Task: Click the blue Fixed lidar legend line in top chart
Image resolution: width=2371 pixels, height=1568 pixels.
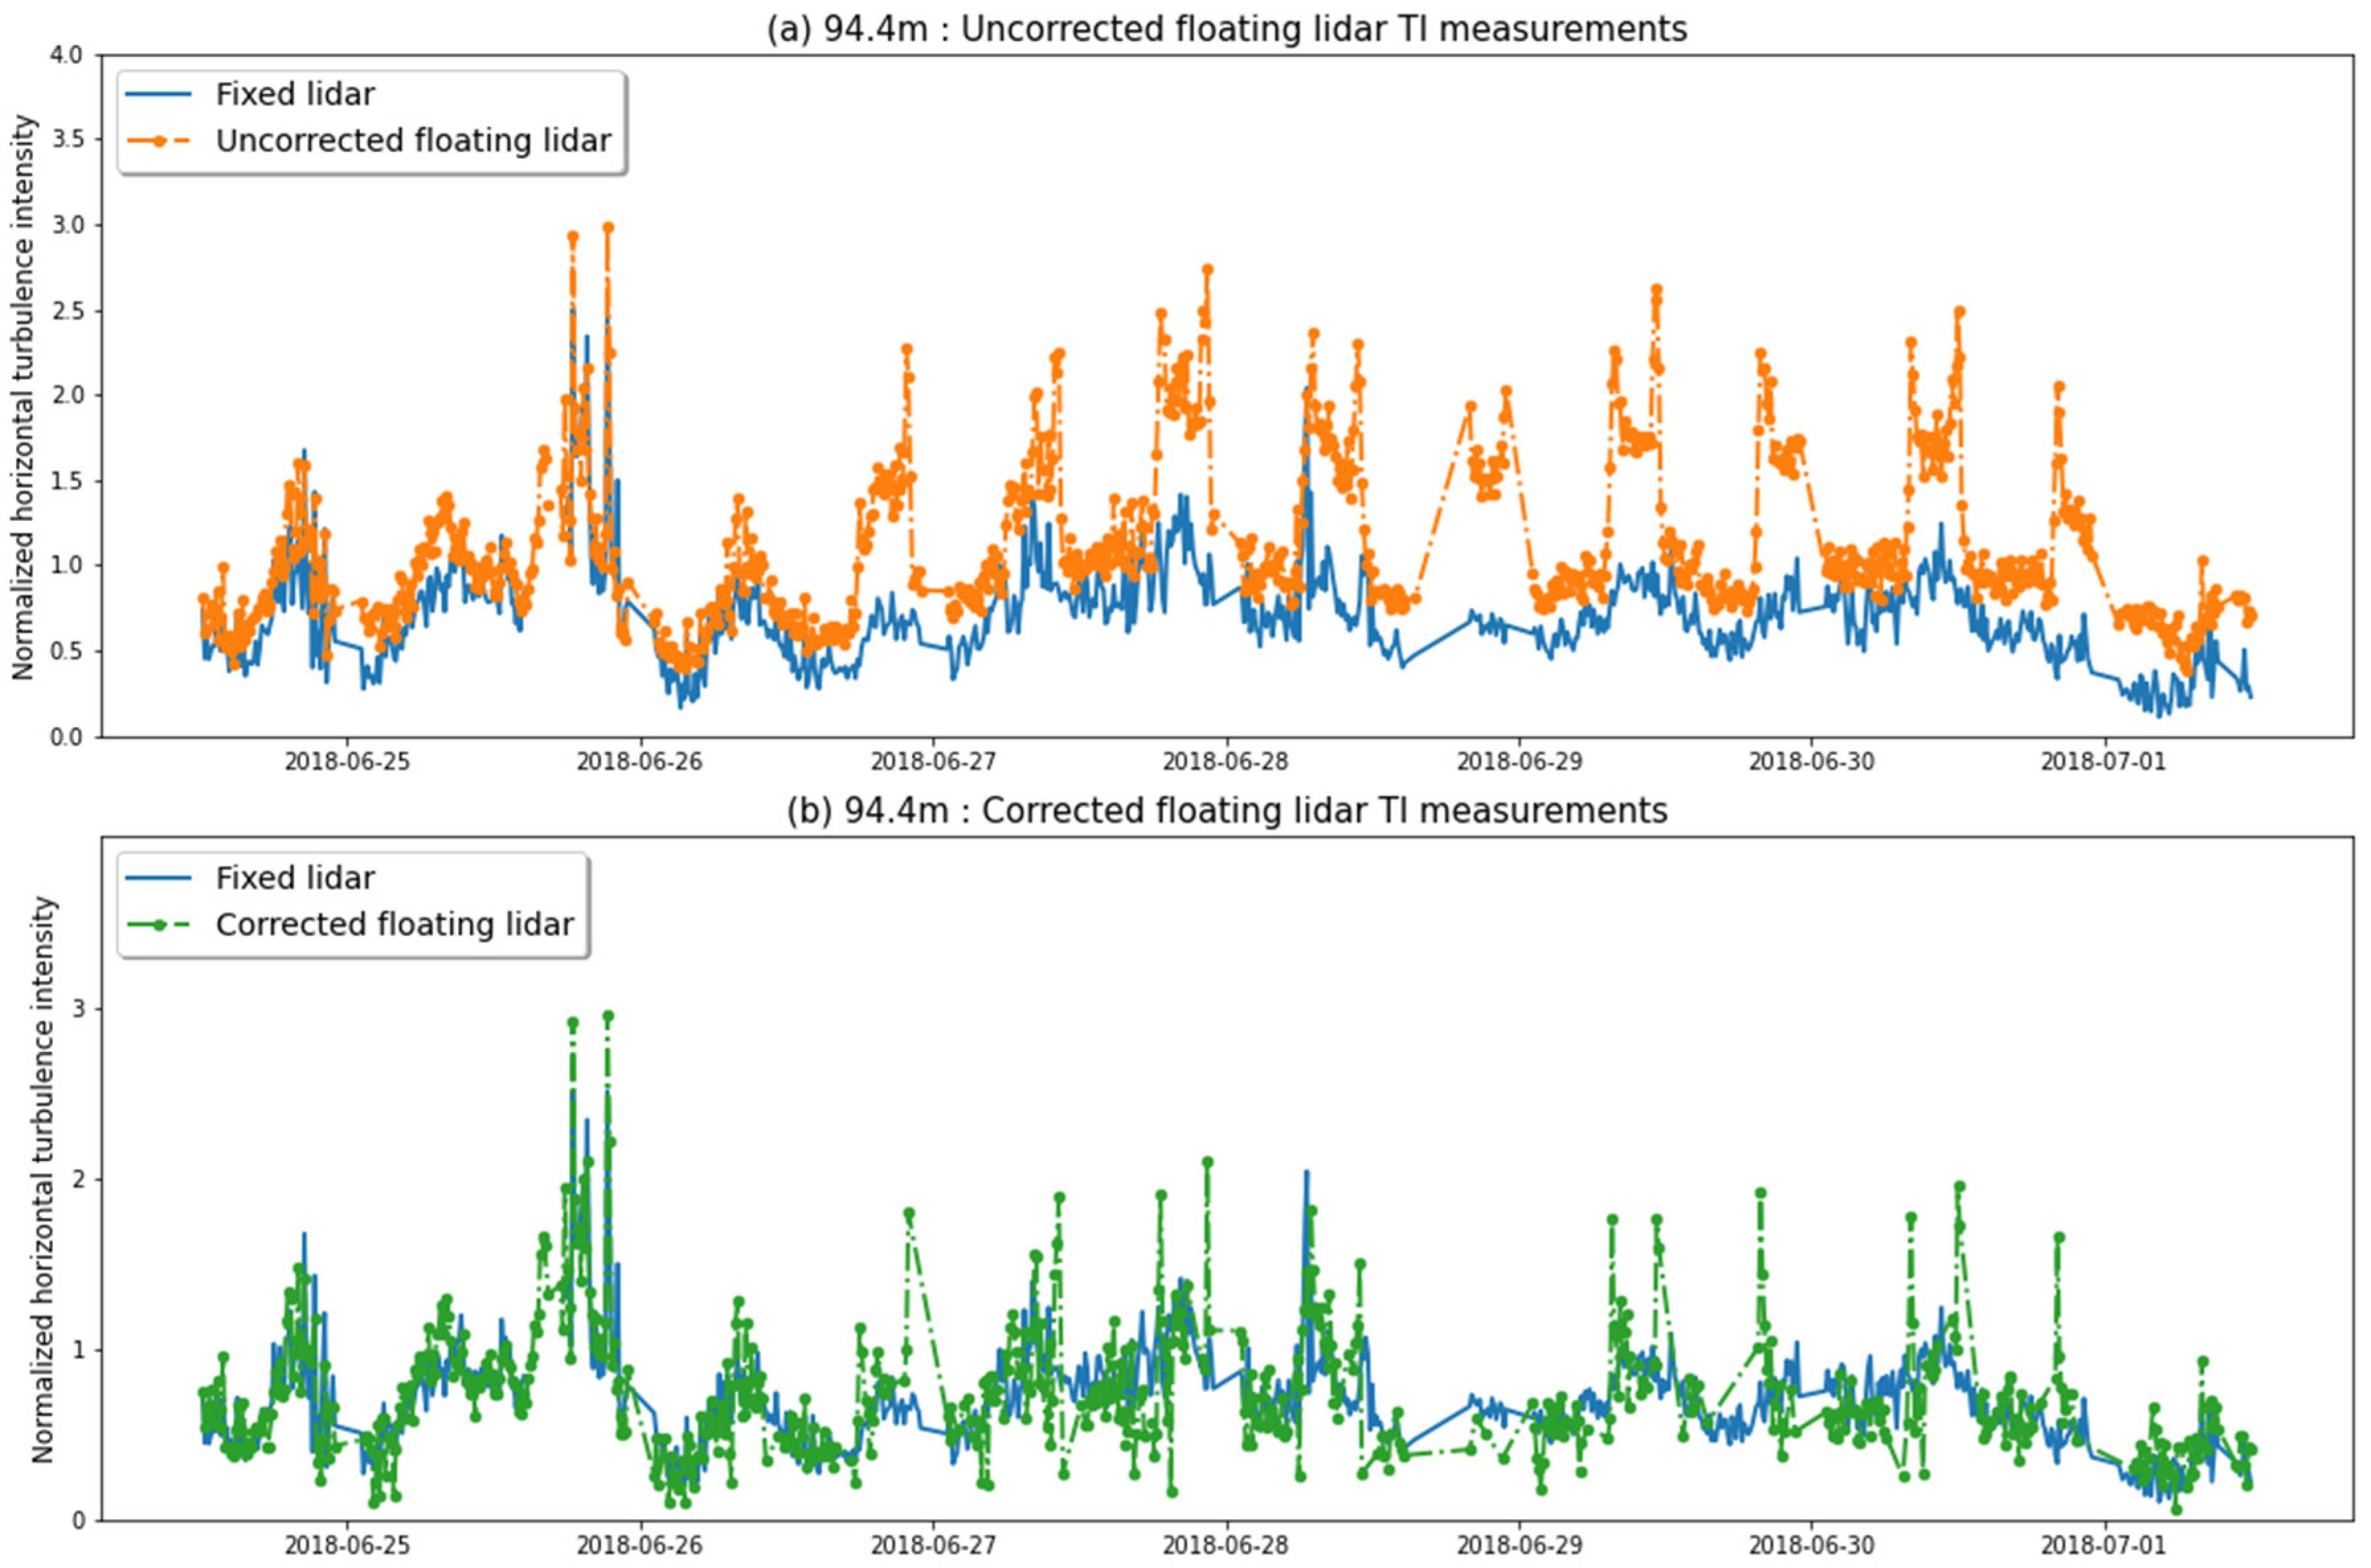Action: [158, 95]
